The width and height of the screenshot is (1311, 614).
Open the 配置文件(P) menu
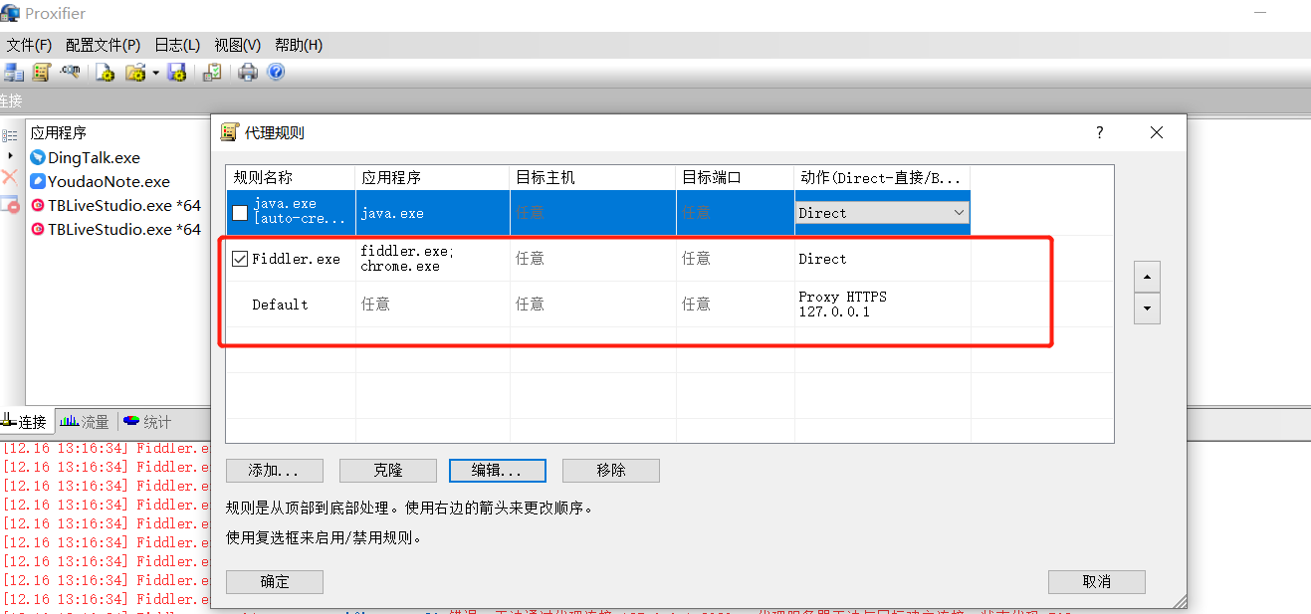coord(103,45)
